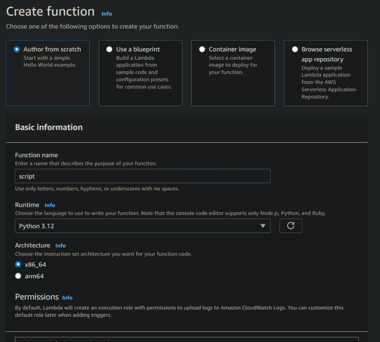Screen dimensions: 380x342
Task: Choose the Container image radio option
Action: pos(202,50)
